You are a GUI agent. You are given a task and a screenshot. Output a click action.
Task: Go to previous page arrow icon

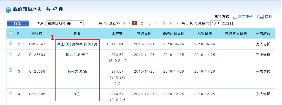tap(129, 23)
